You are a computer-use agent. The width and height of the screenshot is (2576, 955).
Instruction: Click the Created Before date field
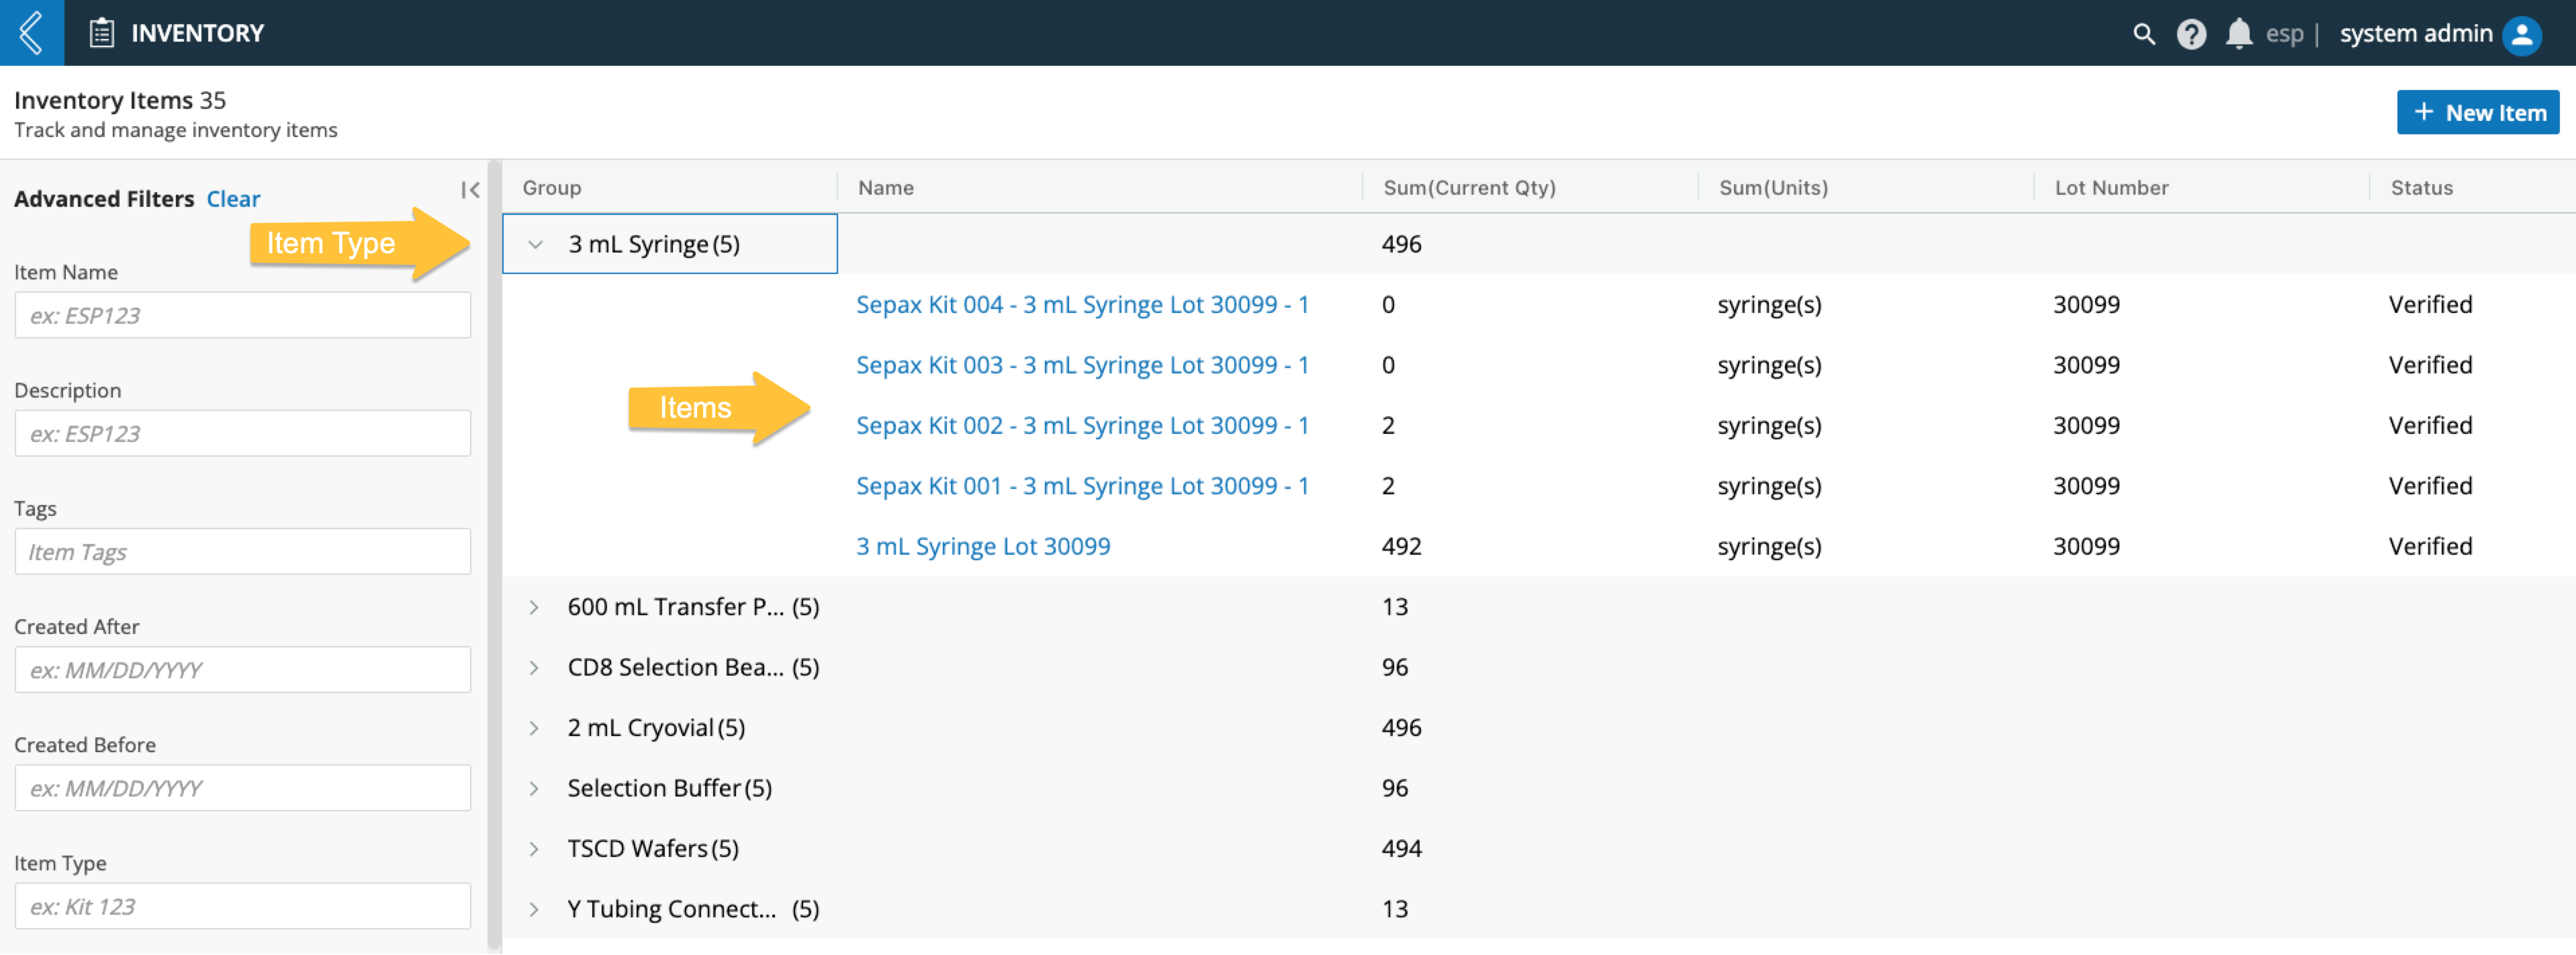(x=242, y=788)
